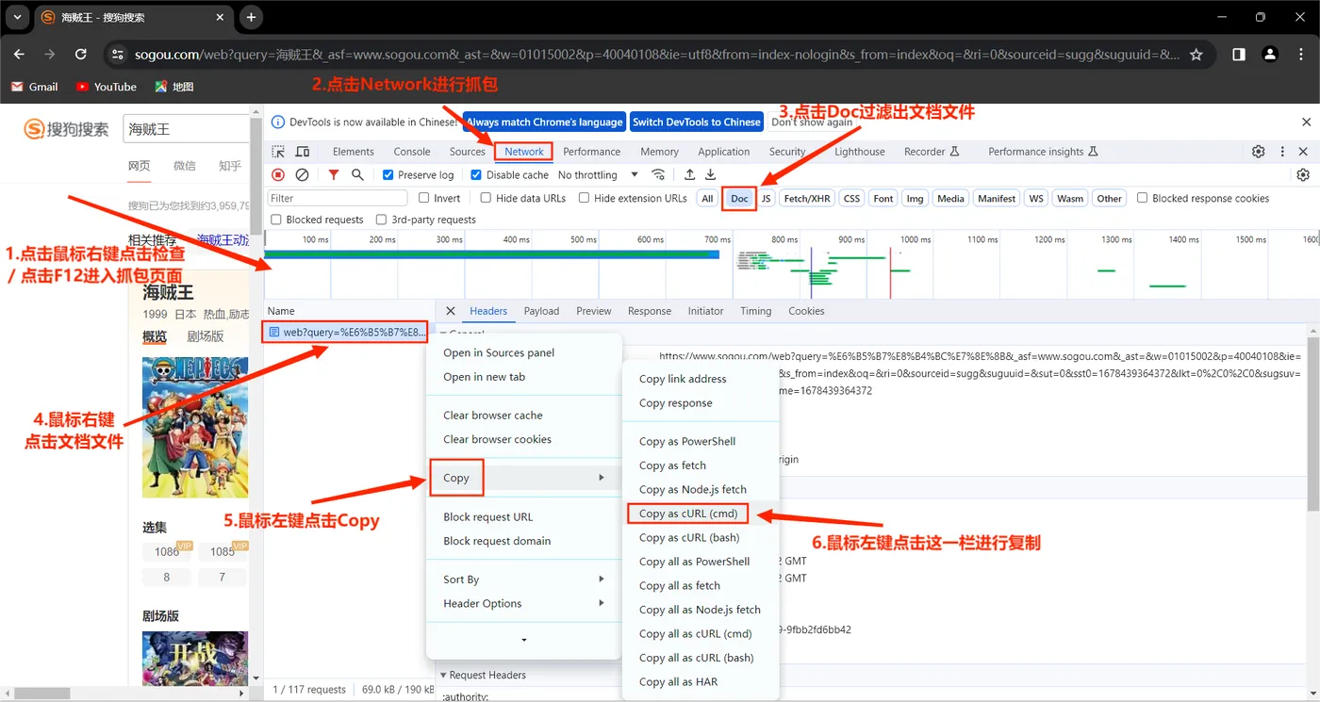Click Always match Chrome's language button
Image resolution: width=1320 pixels, height=702 pixels.
[x=544, y=122]
